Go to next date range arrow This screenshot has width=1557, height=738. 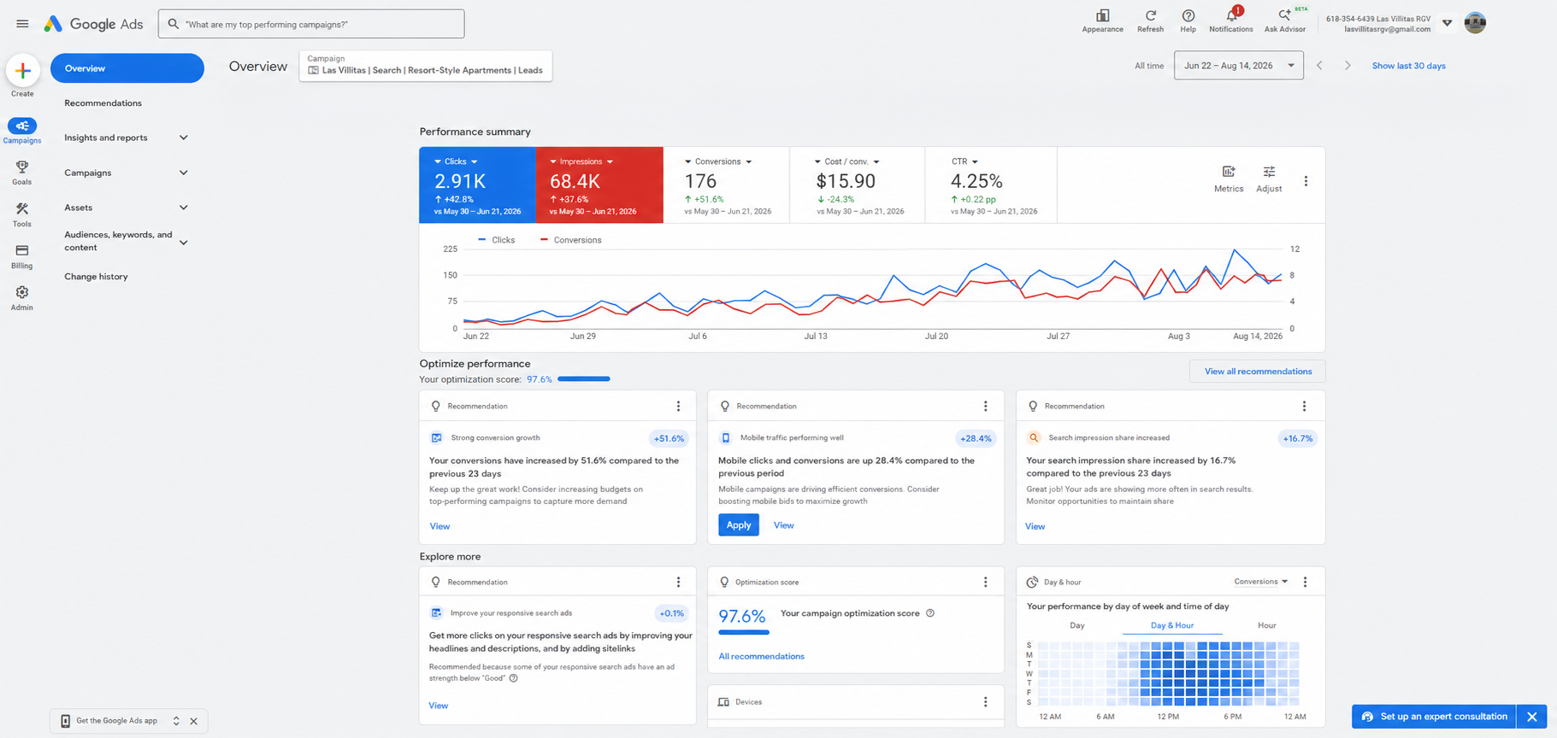[x=1348, y=66]
